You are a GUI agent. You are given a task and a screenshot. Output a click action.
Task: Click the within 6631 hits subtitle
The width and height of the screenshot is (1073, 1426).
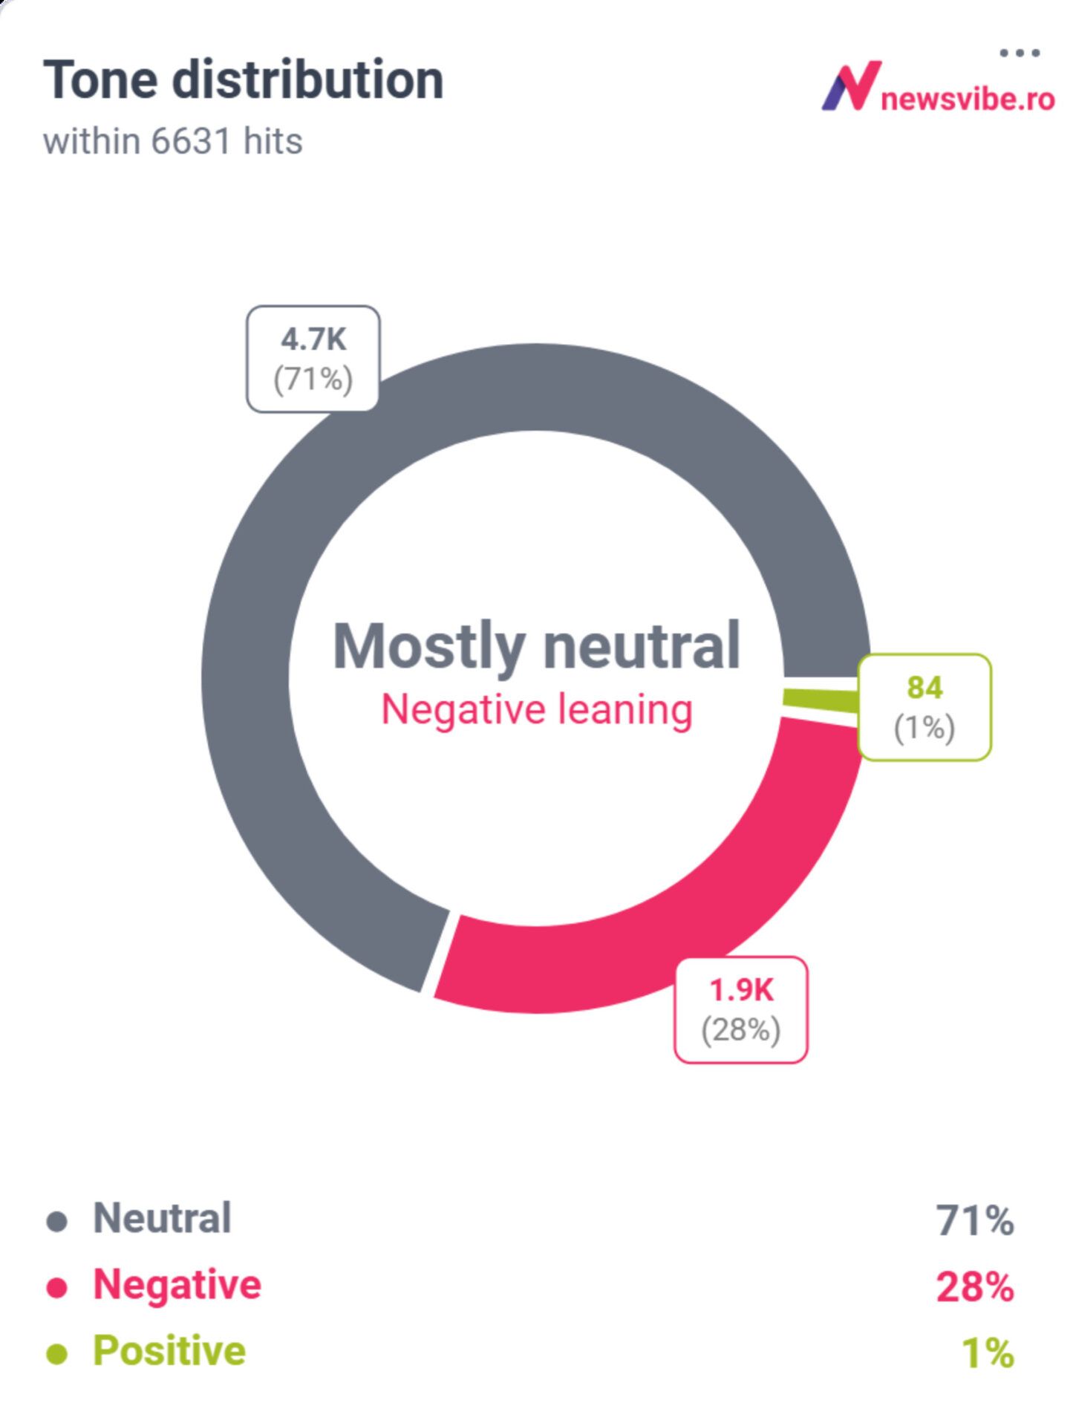click(x=173, y=141)
